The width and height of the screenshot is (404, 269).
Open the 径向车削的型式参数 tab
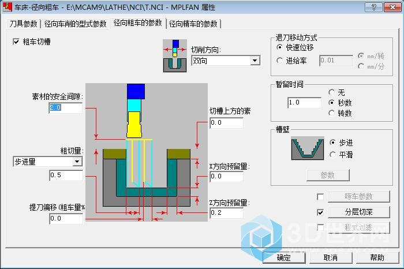click(75, 24)
